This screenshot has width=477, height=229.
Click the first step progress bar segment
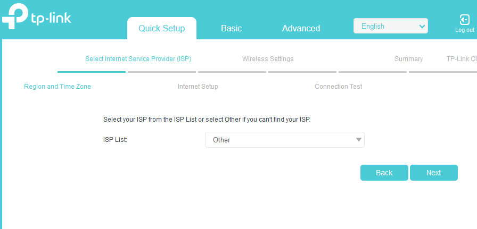92,71
